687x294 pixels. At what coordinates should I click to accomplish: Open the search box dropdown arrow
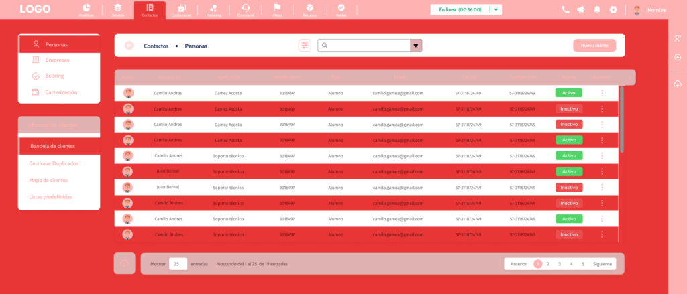tap(416, 46)
